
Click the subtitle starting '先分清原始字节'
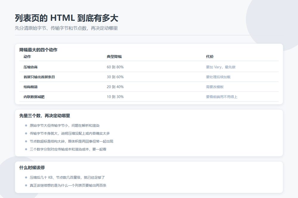66,28
